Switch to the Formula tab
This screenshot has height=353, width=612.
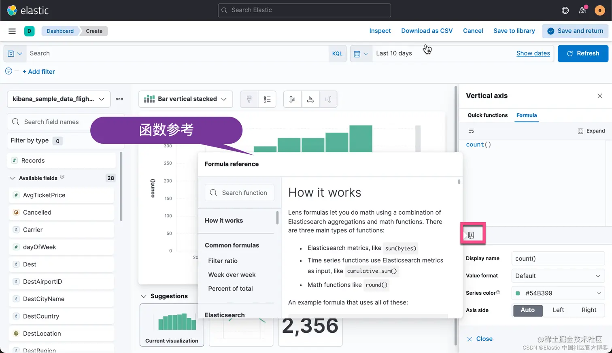[527, 115]
